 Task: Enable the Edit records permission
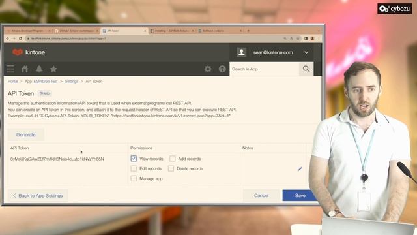tap(134, 168)
